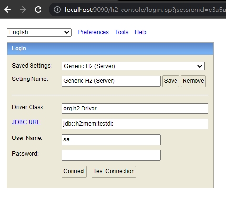Open the Tools link
This screenshot has width=226, height=198.
122,32
